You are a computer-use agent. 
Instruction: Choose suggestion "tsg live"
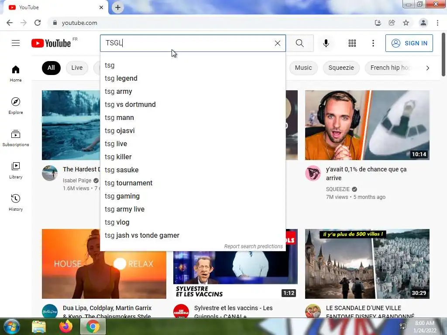coord(193,144)
